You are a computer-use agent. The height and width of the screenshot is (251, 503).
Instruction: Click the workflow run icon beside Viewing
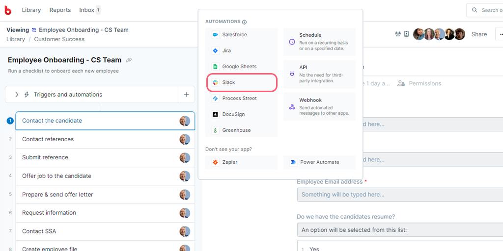[34, 30]
